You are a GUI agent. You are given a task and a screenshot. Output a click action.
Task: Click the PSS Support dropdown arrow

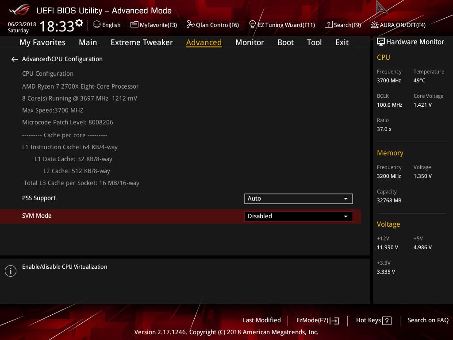346,199
